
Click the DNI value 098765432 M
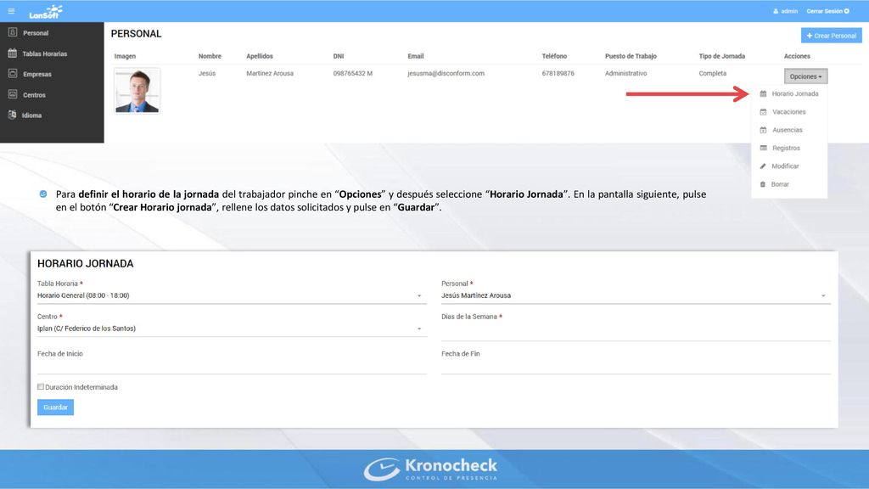pyautogui.click(x=352, y=73)
